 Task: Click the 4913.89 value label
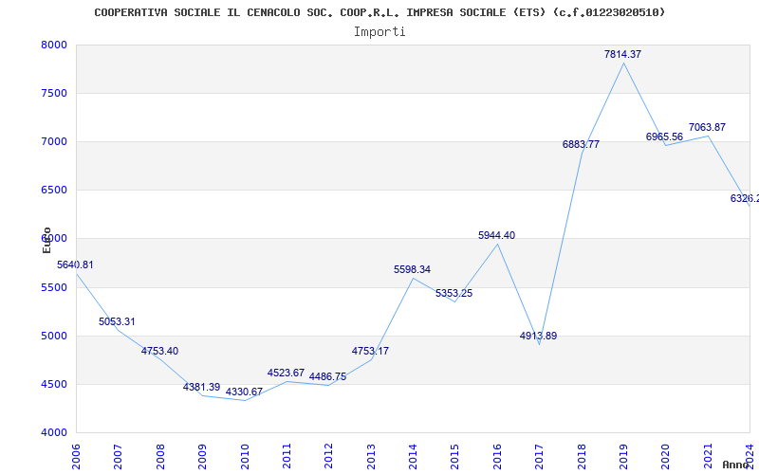click(x=538, y=337)
